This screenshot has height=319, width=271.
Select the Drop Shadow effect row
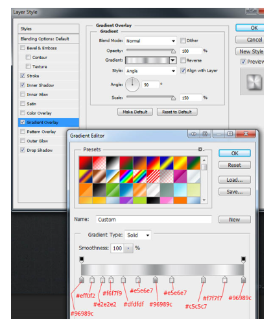43,150
